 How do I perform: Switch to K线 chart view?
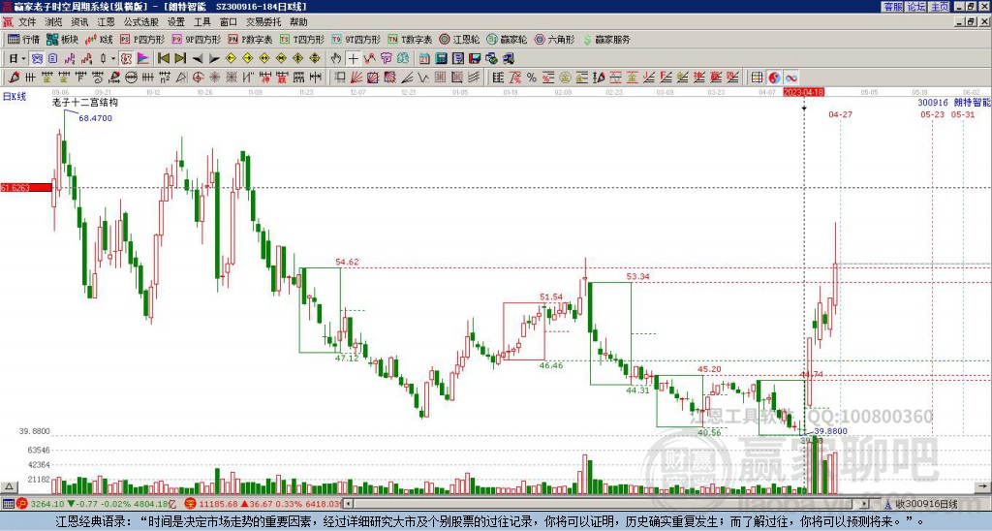tap(98, 39)
